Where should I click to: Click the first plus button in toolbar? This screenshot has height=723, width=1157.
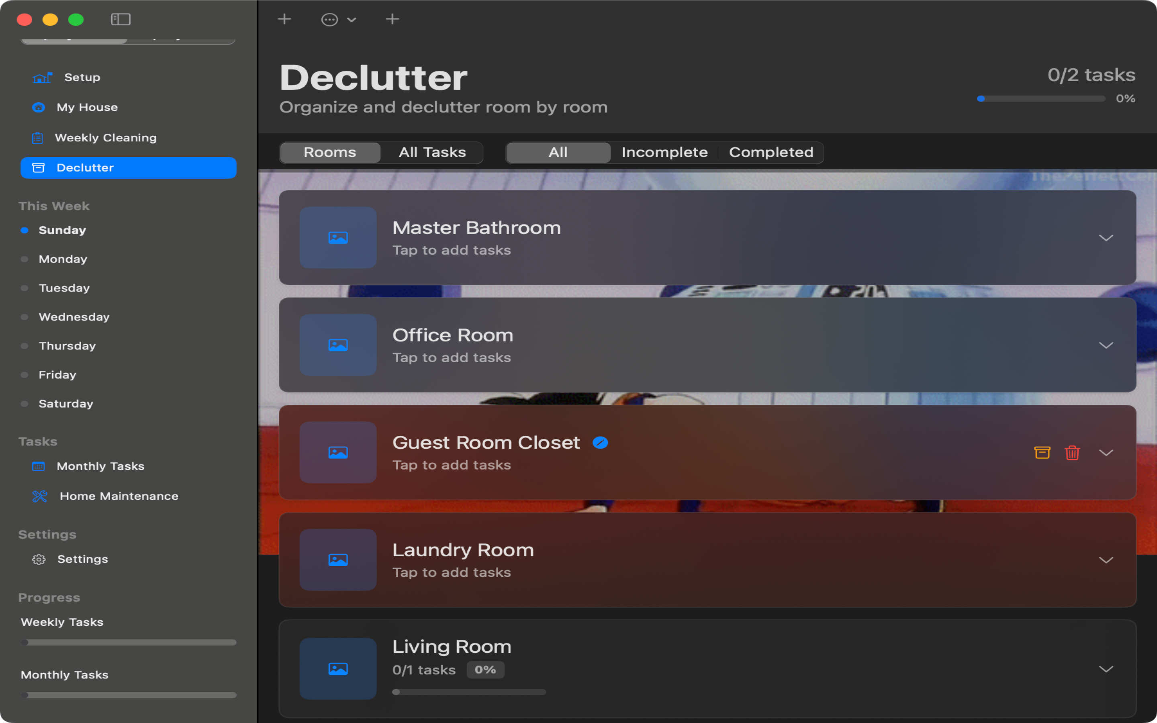coord(284,19)
